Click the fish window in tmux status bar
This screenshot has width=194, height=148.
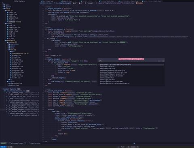pyautogui.click(x=121, y=147)
